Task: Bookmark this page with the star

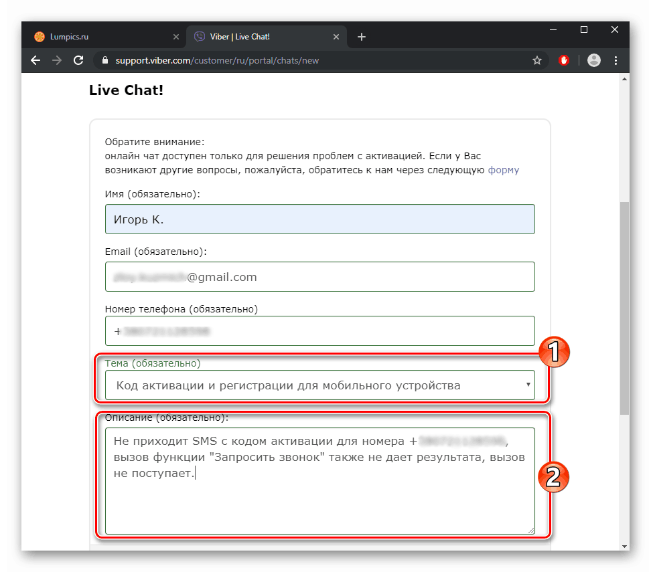Action: 537,61
